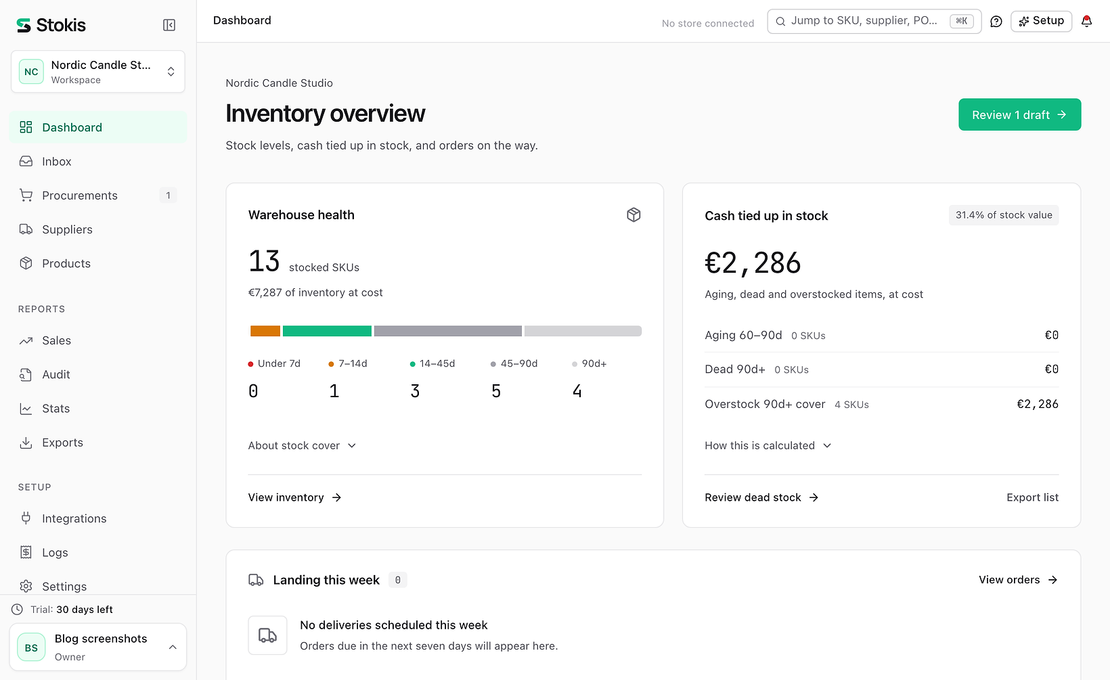The image size is (1110, 680).
Task: Open Sales report
Action: point(98,340)
